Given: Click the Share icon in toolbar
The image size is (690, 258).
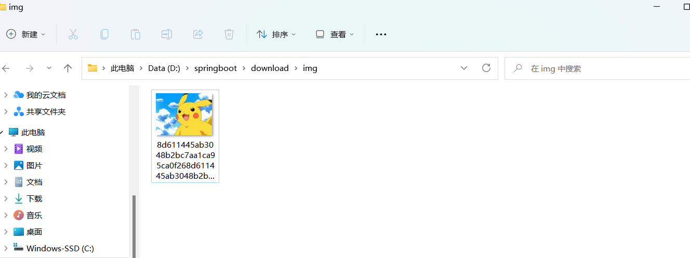Looking at the screenshot, I should pyautogui.click(x=198, y=34).
